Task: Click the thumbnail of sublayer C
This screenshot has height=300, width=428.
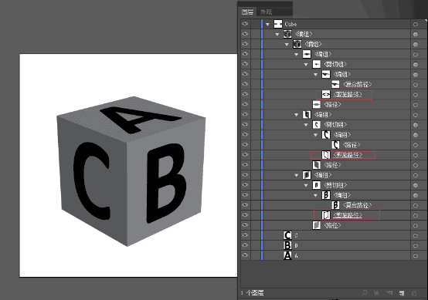Action: (287, 235)
